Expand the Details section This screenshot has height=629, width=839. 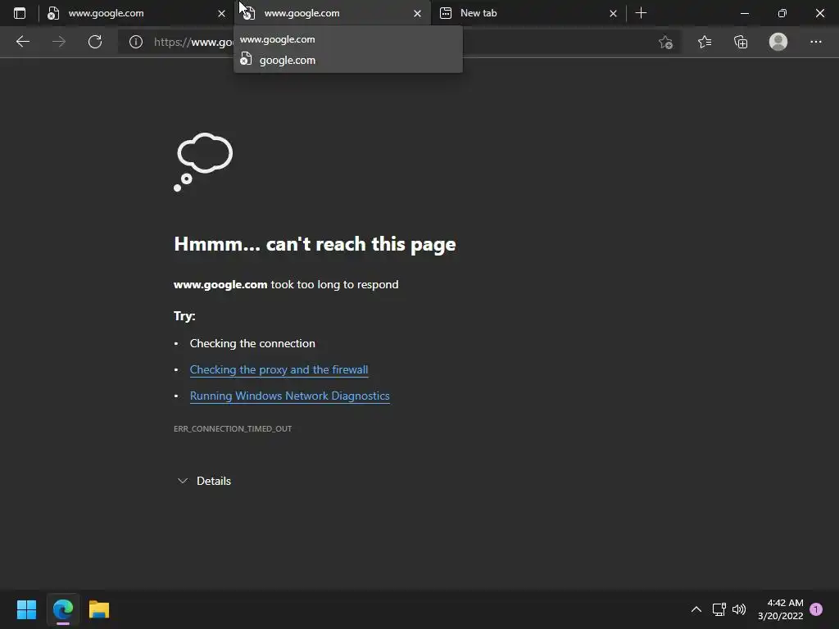click(204, 481)
